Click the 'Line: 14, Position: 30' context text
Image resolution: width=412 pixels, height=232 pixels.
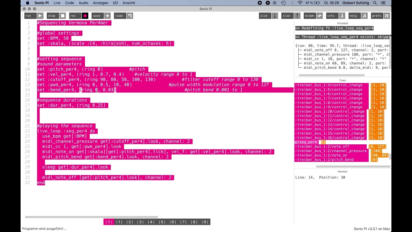pos(320,178)
